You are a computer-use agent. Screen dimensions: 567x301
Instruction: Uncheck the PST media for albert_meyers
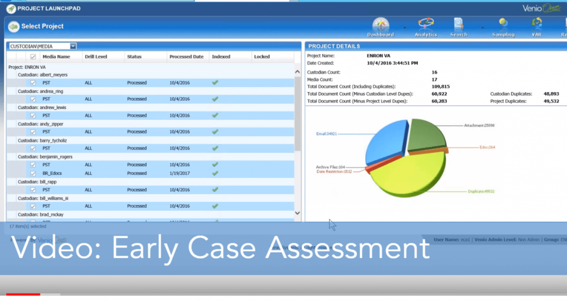33,83
